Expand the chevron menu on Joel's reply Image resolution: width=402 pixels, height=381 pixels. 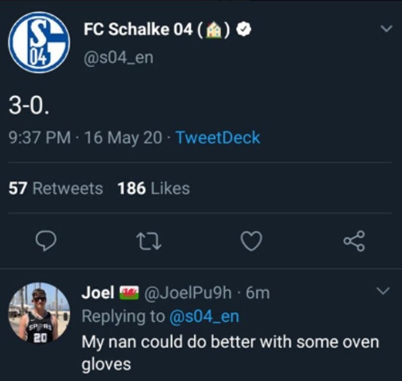(382, 291)
